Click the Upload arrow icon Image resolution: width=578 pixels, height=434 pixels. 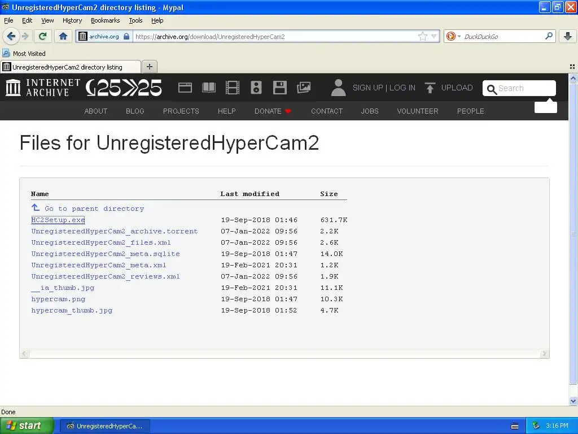click(x=430, y=88)
